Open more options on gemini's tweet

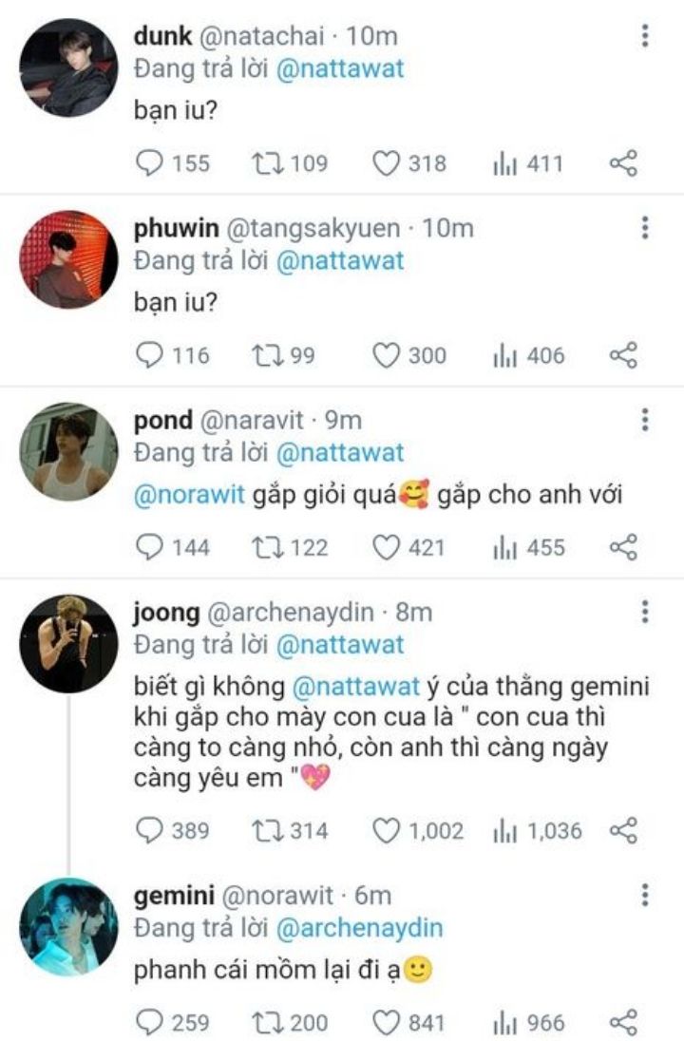(x=645, y=896)
